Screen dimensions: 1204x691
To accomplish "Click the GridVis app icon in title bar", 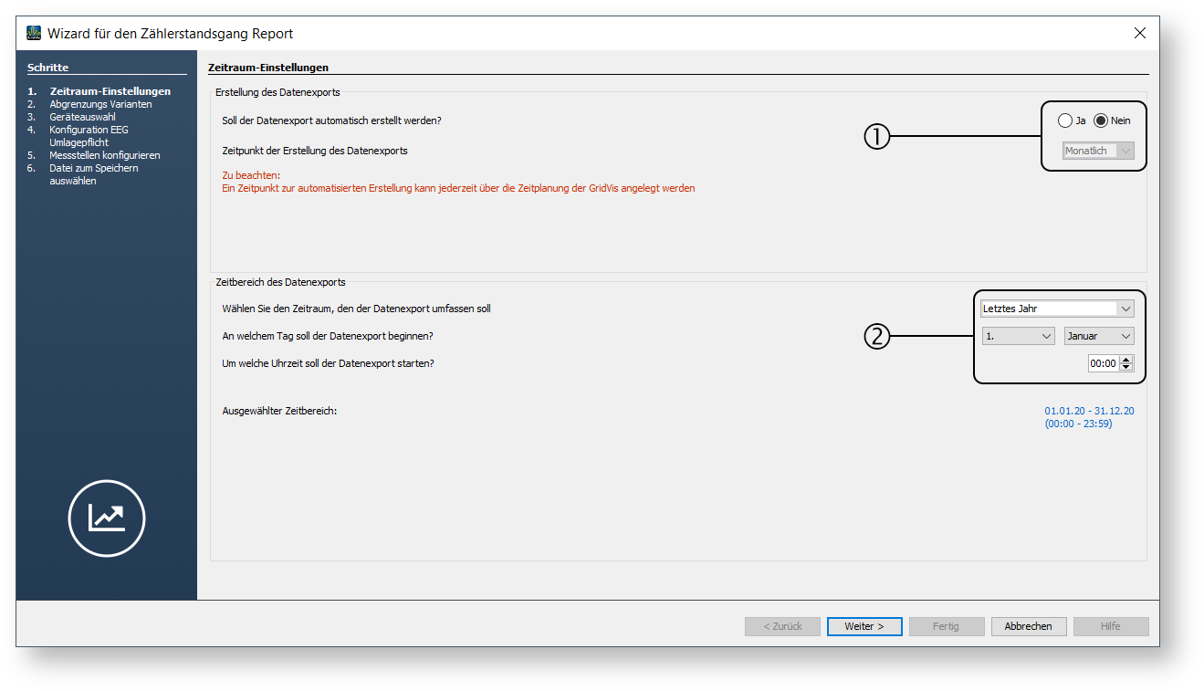I will [x=34, y=34].
